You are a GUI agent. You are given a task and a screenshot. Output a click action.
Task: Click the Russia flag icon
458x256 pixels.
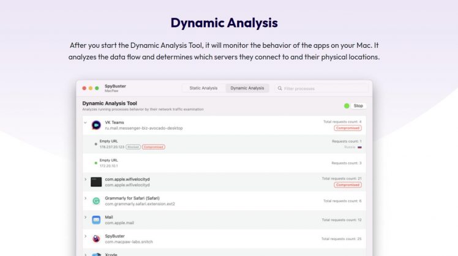click(359, 147)
